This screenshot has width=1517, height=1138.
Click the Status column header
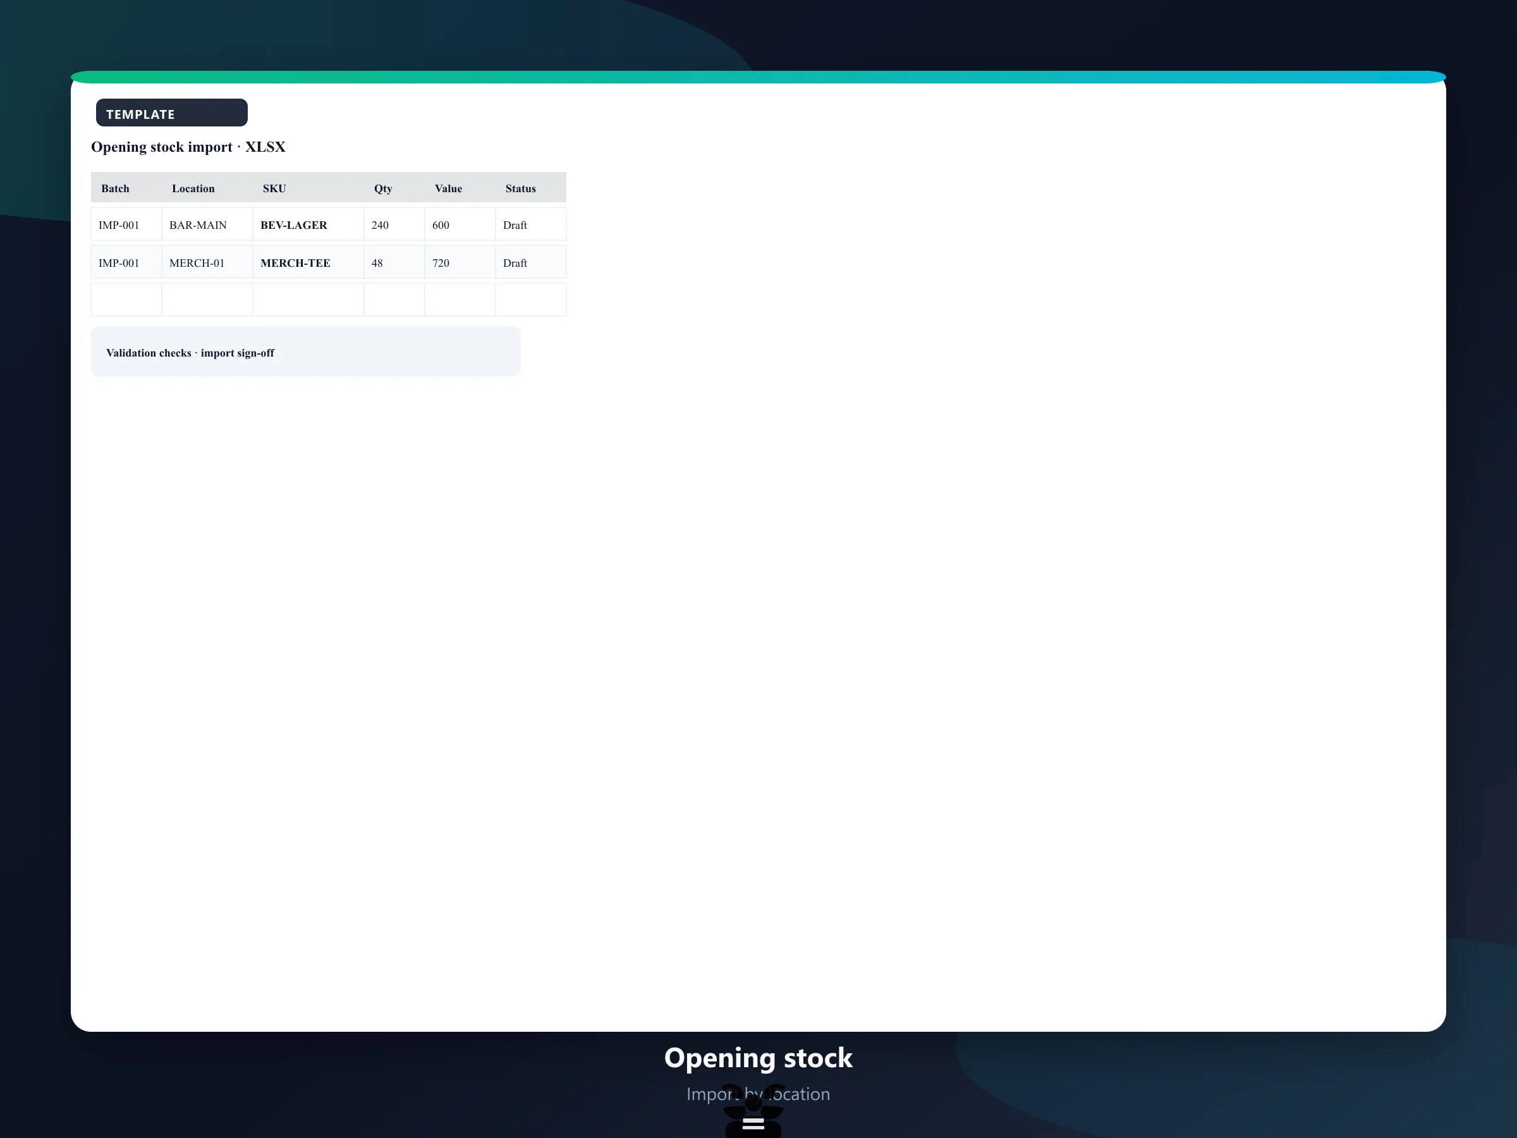point(531,188)
